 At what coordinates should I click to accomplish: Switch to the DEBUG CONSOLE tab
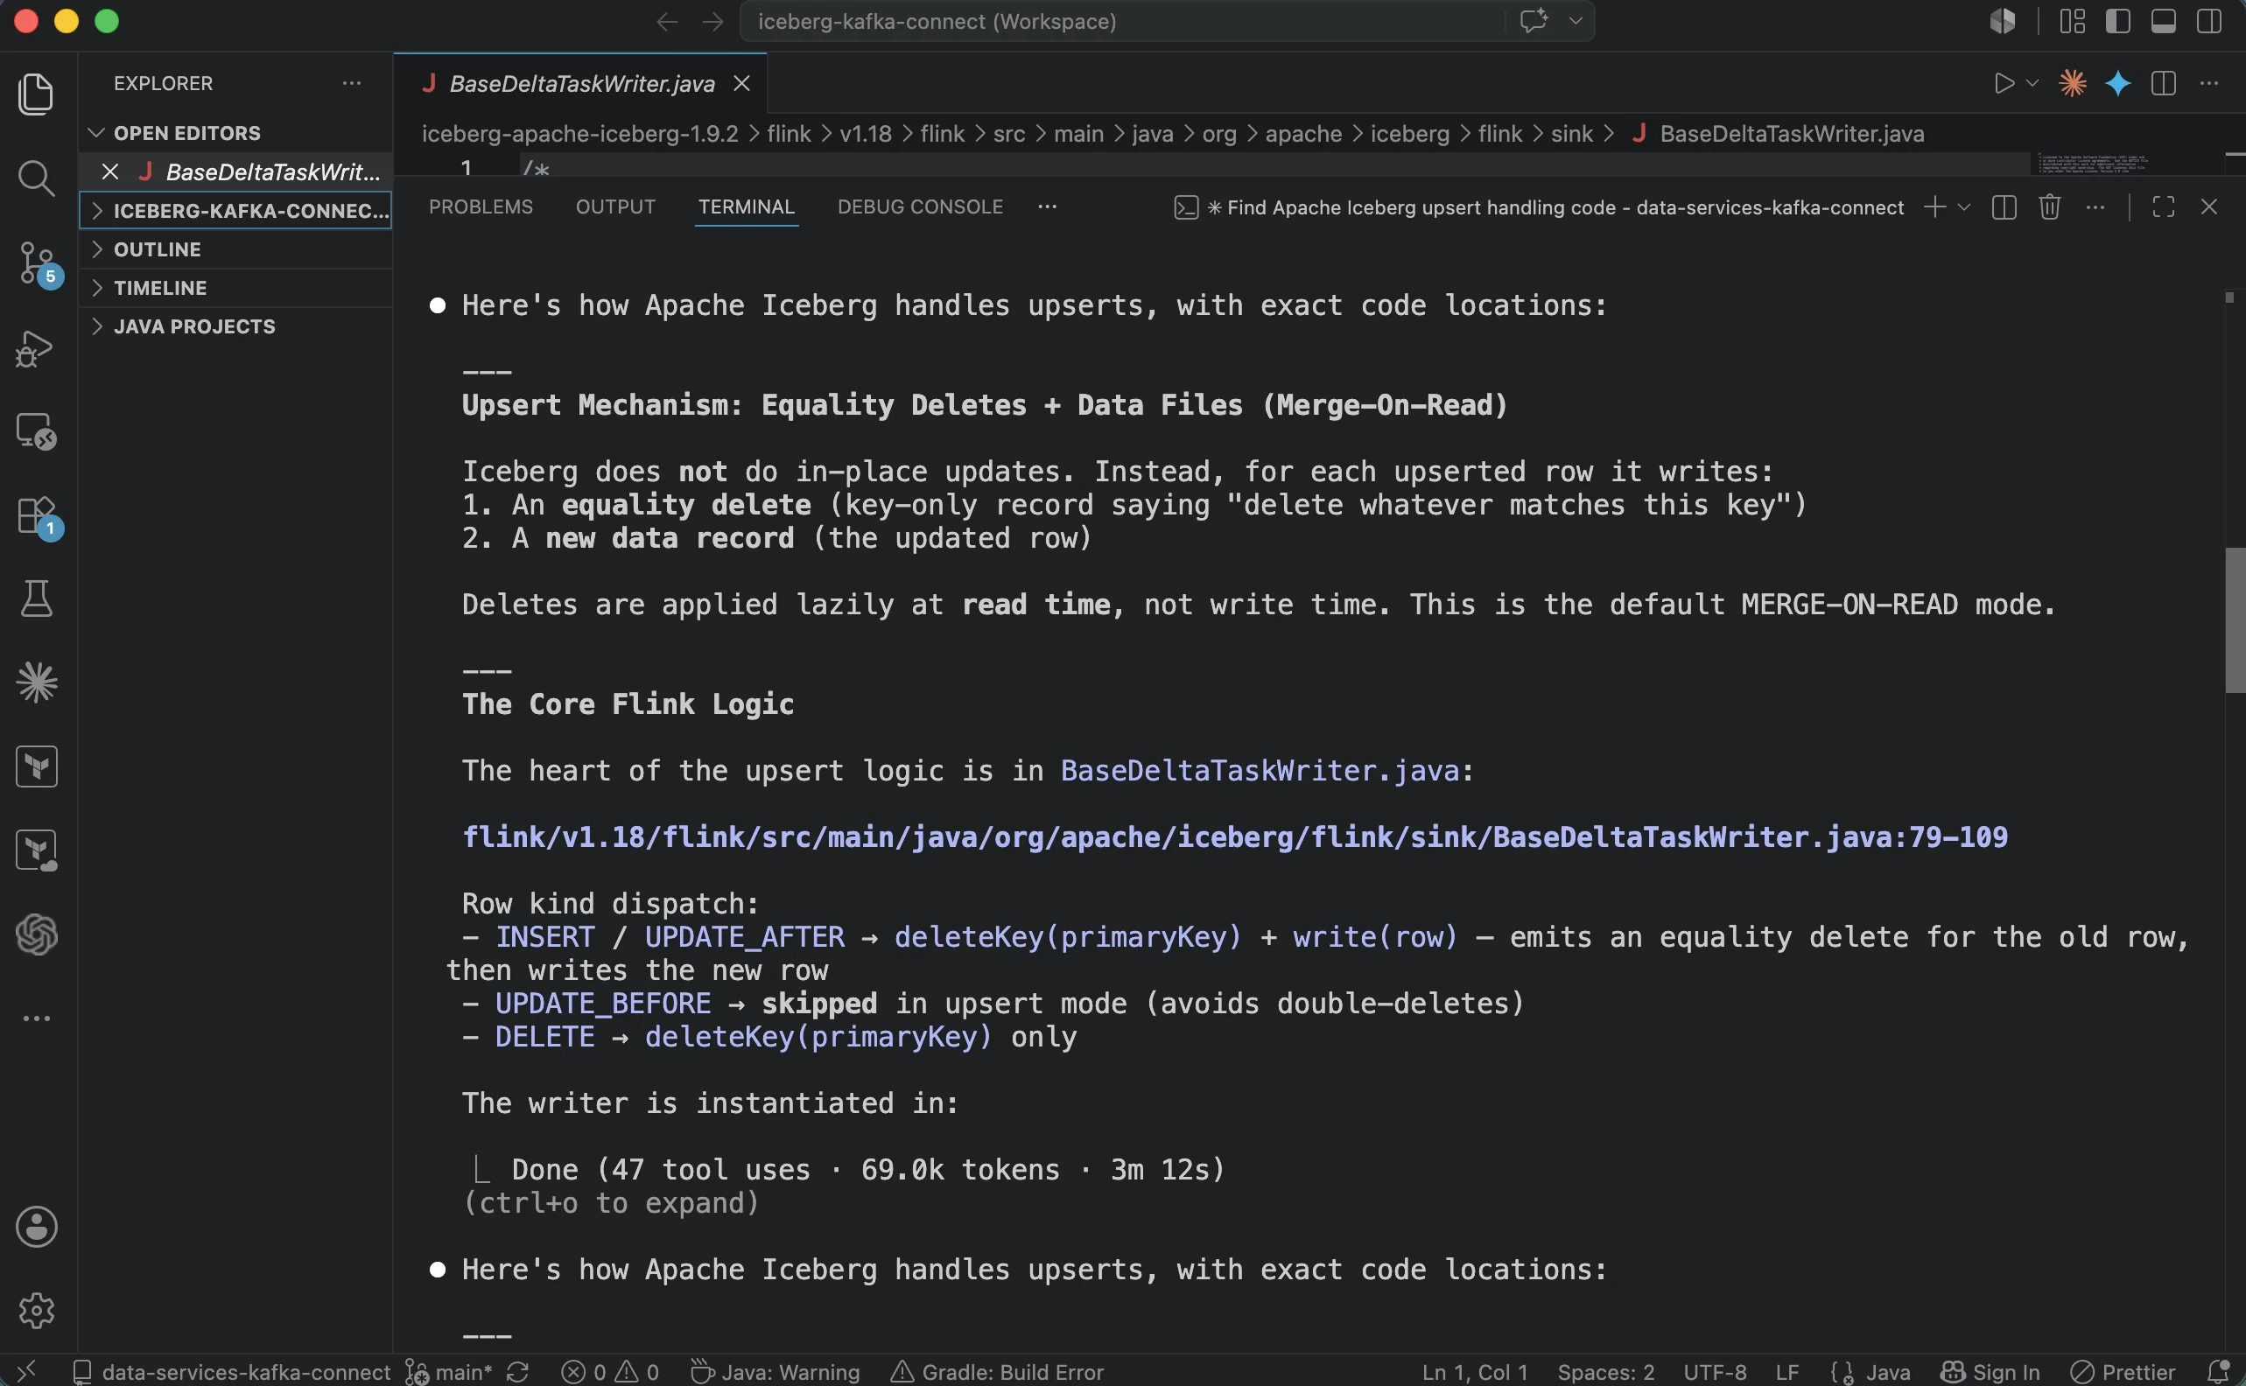tap(919, 207)
